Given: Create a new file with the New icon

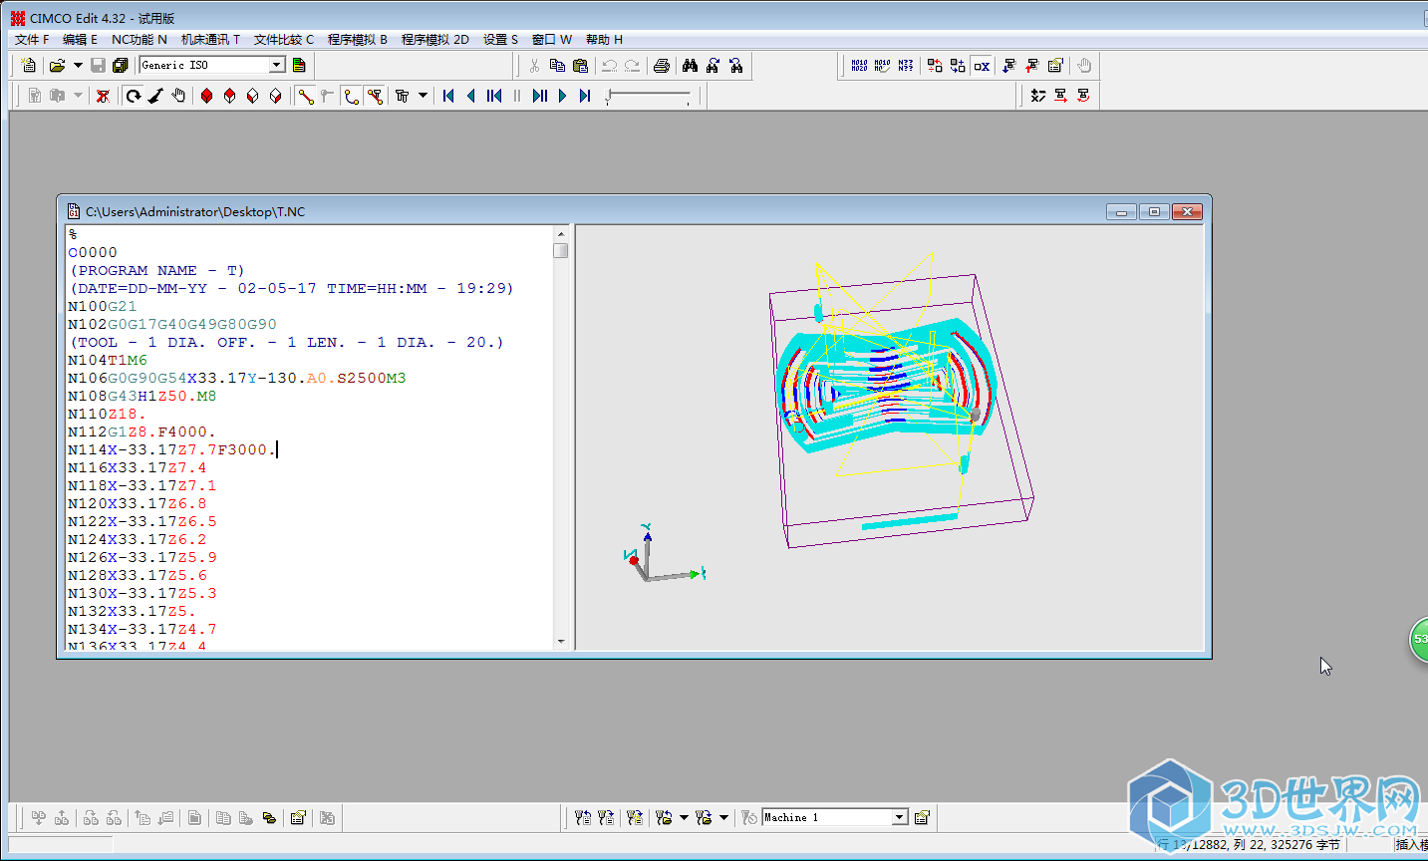Looking at the screenshot, I should coord(28,66).
